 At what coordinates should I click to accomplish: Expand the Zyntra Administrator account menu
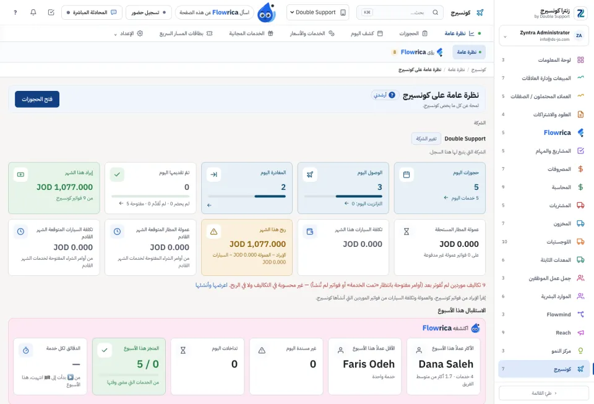coord(544,36)
